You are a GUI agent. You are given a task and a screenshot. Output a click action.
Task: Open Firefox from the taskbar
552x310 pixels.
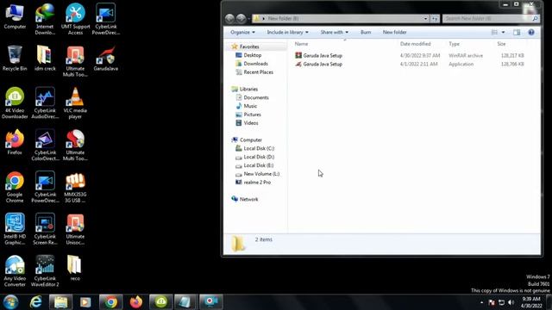point(136,302)
